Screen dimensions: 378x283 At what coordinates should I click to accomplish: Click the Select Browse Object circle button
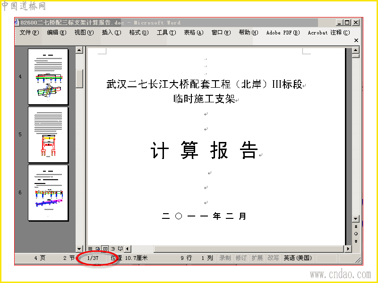point(356,233)
